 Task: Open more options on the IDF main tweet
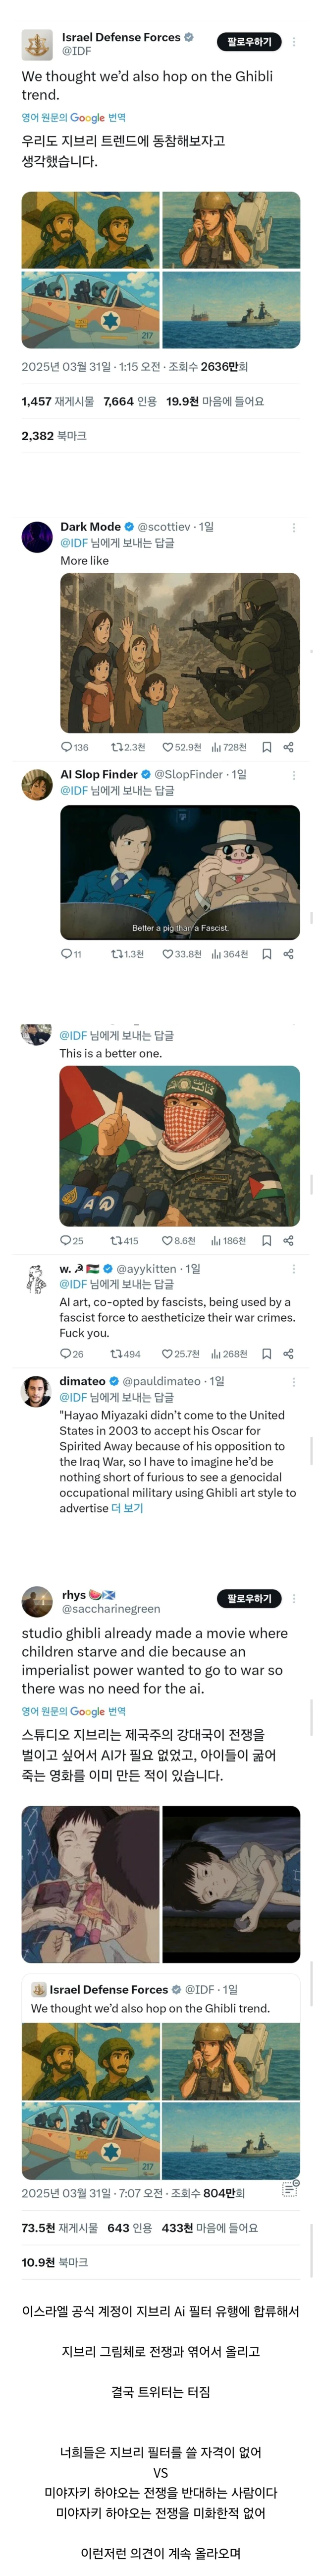[293, 42]
